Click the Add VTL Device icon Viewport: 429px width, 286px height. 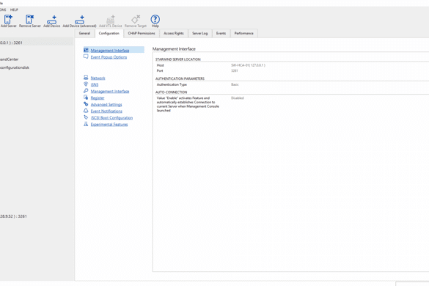pos(111,19)
